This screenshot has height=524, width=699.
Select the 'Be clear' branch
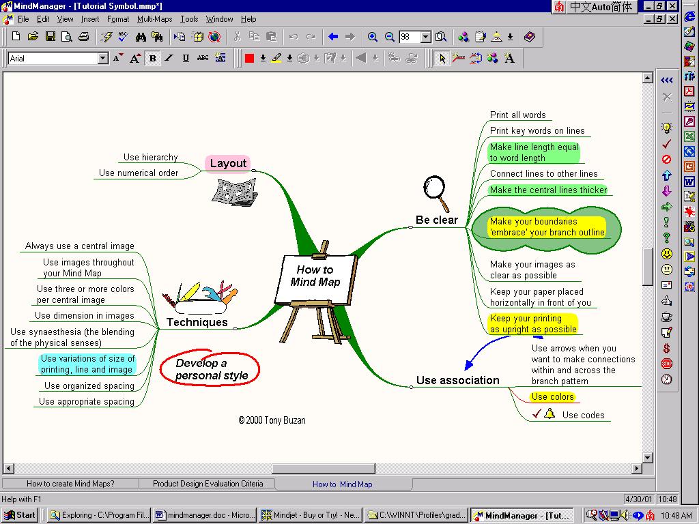click(436, 220)
